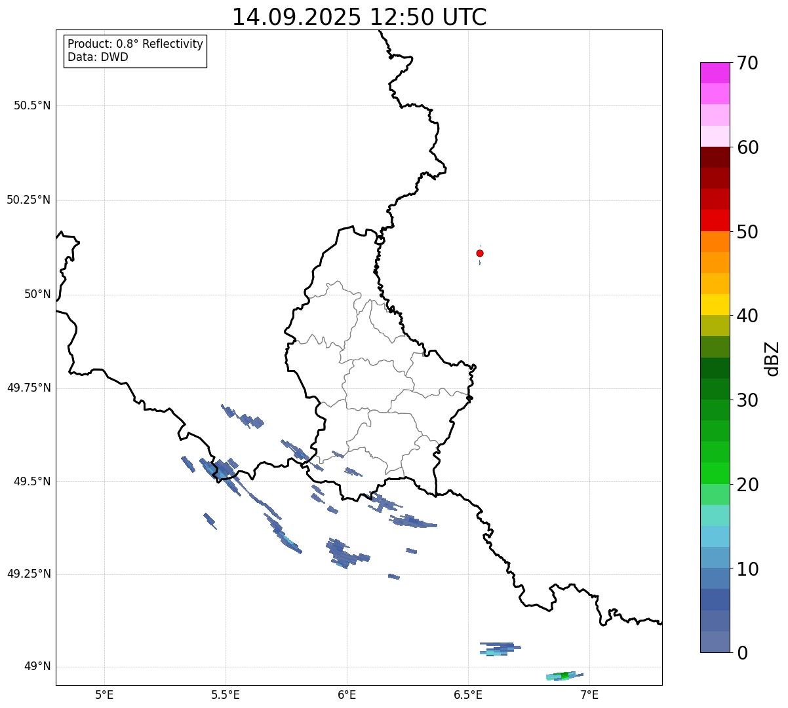Click the colorbar 60 tick label
Image resolution: width=788 pixels, height=708 pixels.
(x=747, y=148)
